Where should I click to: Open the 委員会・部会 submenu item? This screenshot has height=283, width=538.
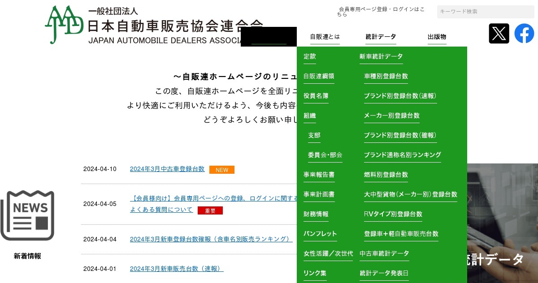(325, 155)
